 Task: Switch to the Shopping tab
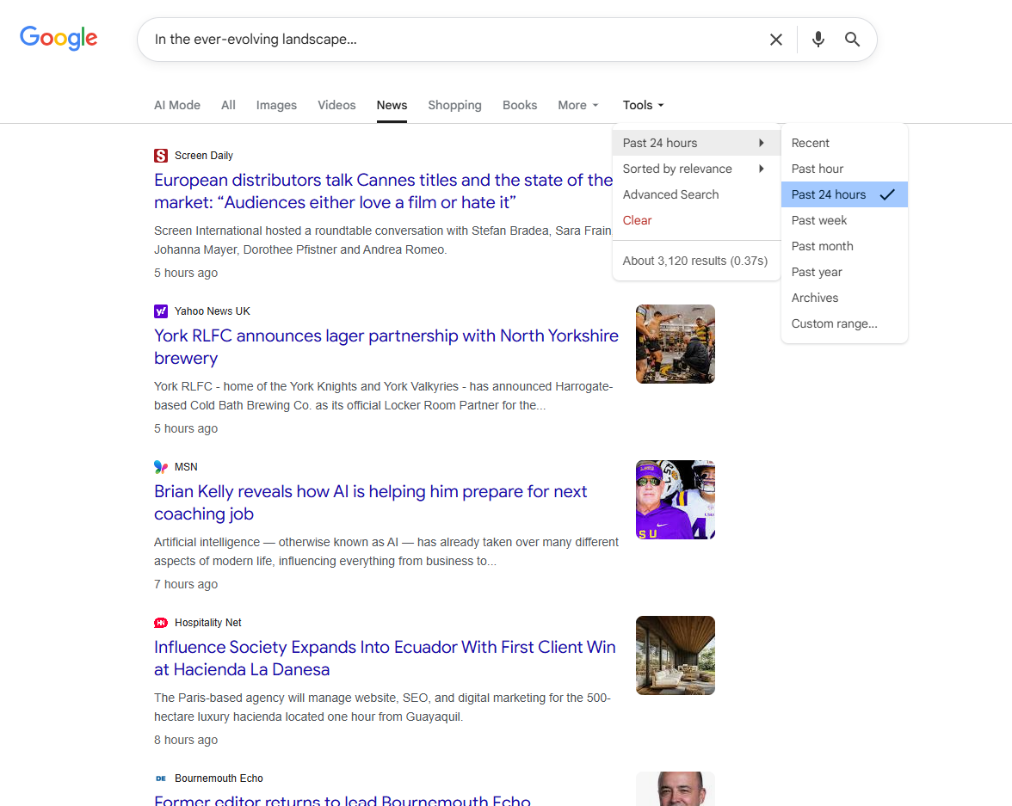(x=454, y=105)
